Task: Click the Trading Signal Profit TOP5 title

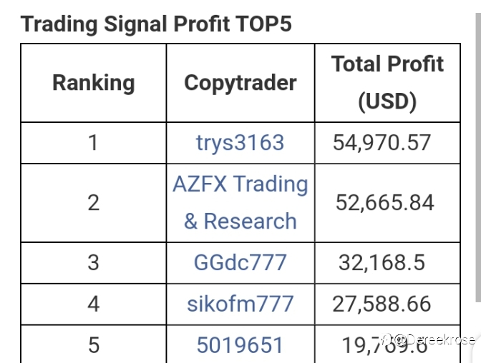Action: (156, 24)
